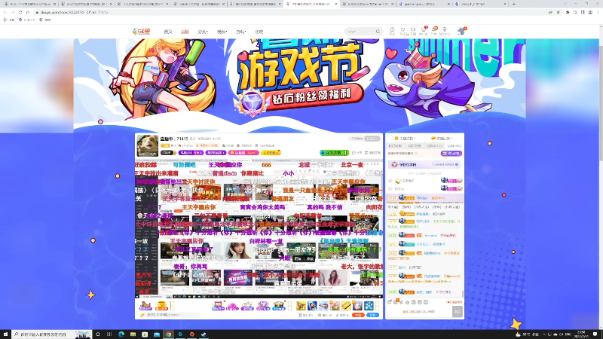This screenshot has height=339, width=603.
Task: Open File Explorer from the taskbar
Action: (133, 334)
